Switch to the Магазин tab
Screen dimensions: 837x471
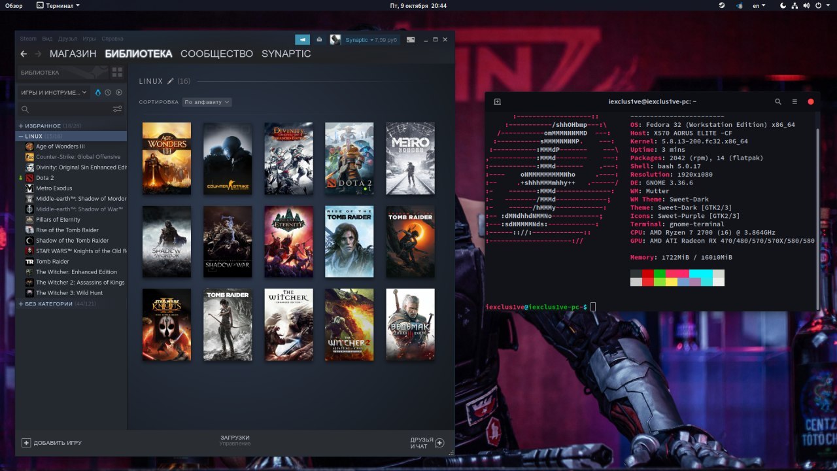pyautogui.click(x=73, y=54)
